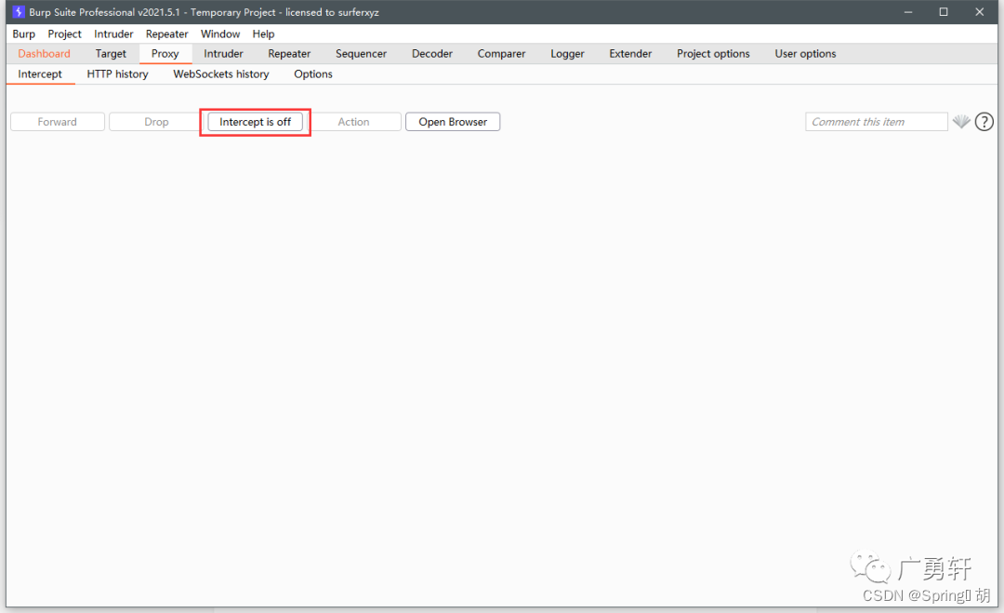Launch Open Browser button
The width and height of the screenshot is (1004, 613).
click(453, 122)
